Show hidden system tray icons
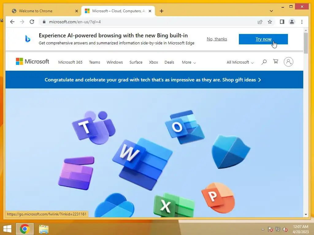The image size is (314, 235). [x=263, y=229]
